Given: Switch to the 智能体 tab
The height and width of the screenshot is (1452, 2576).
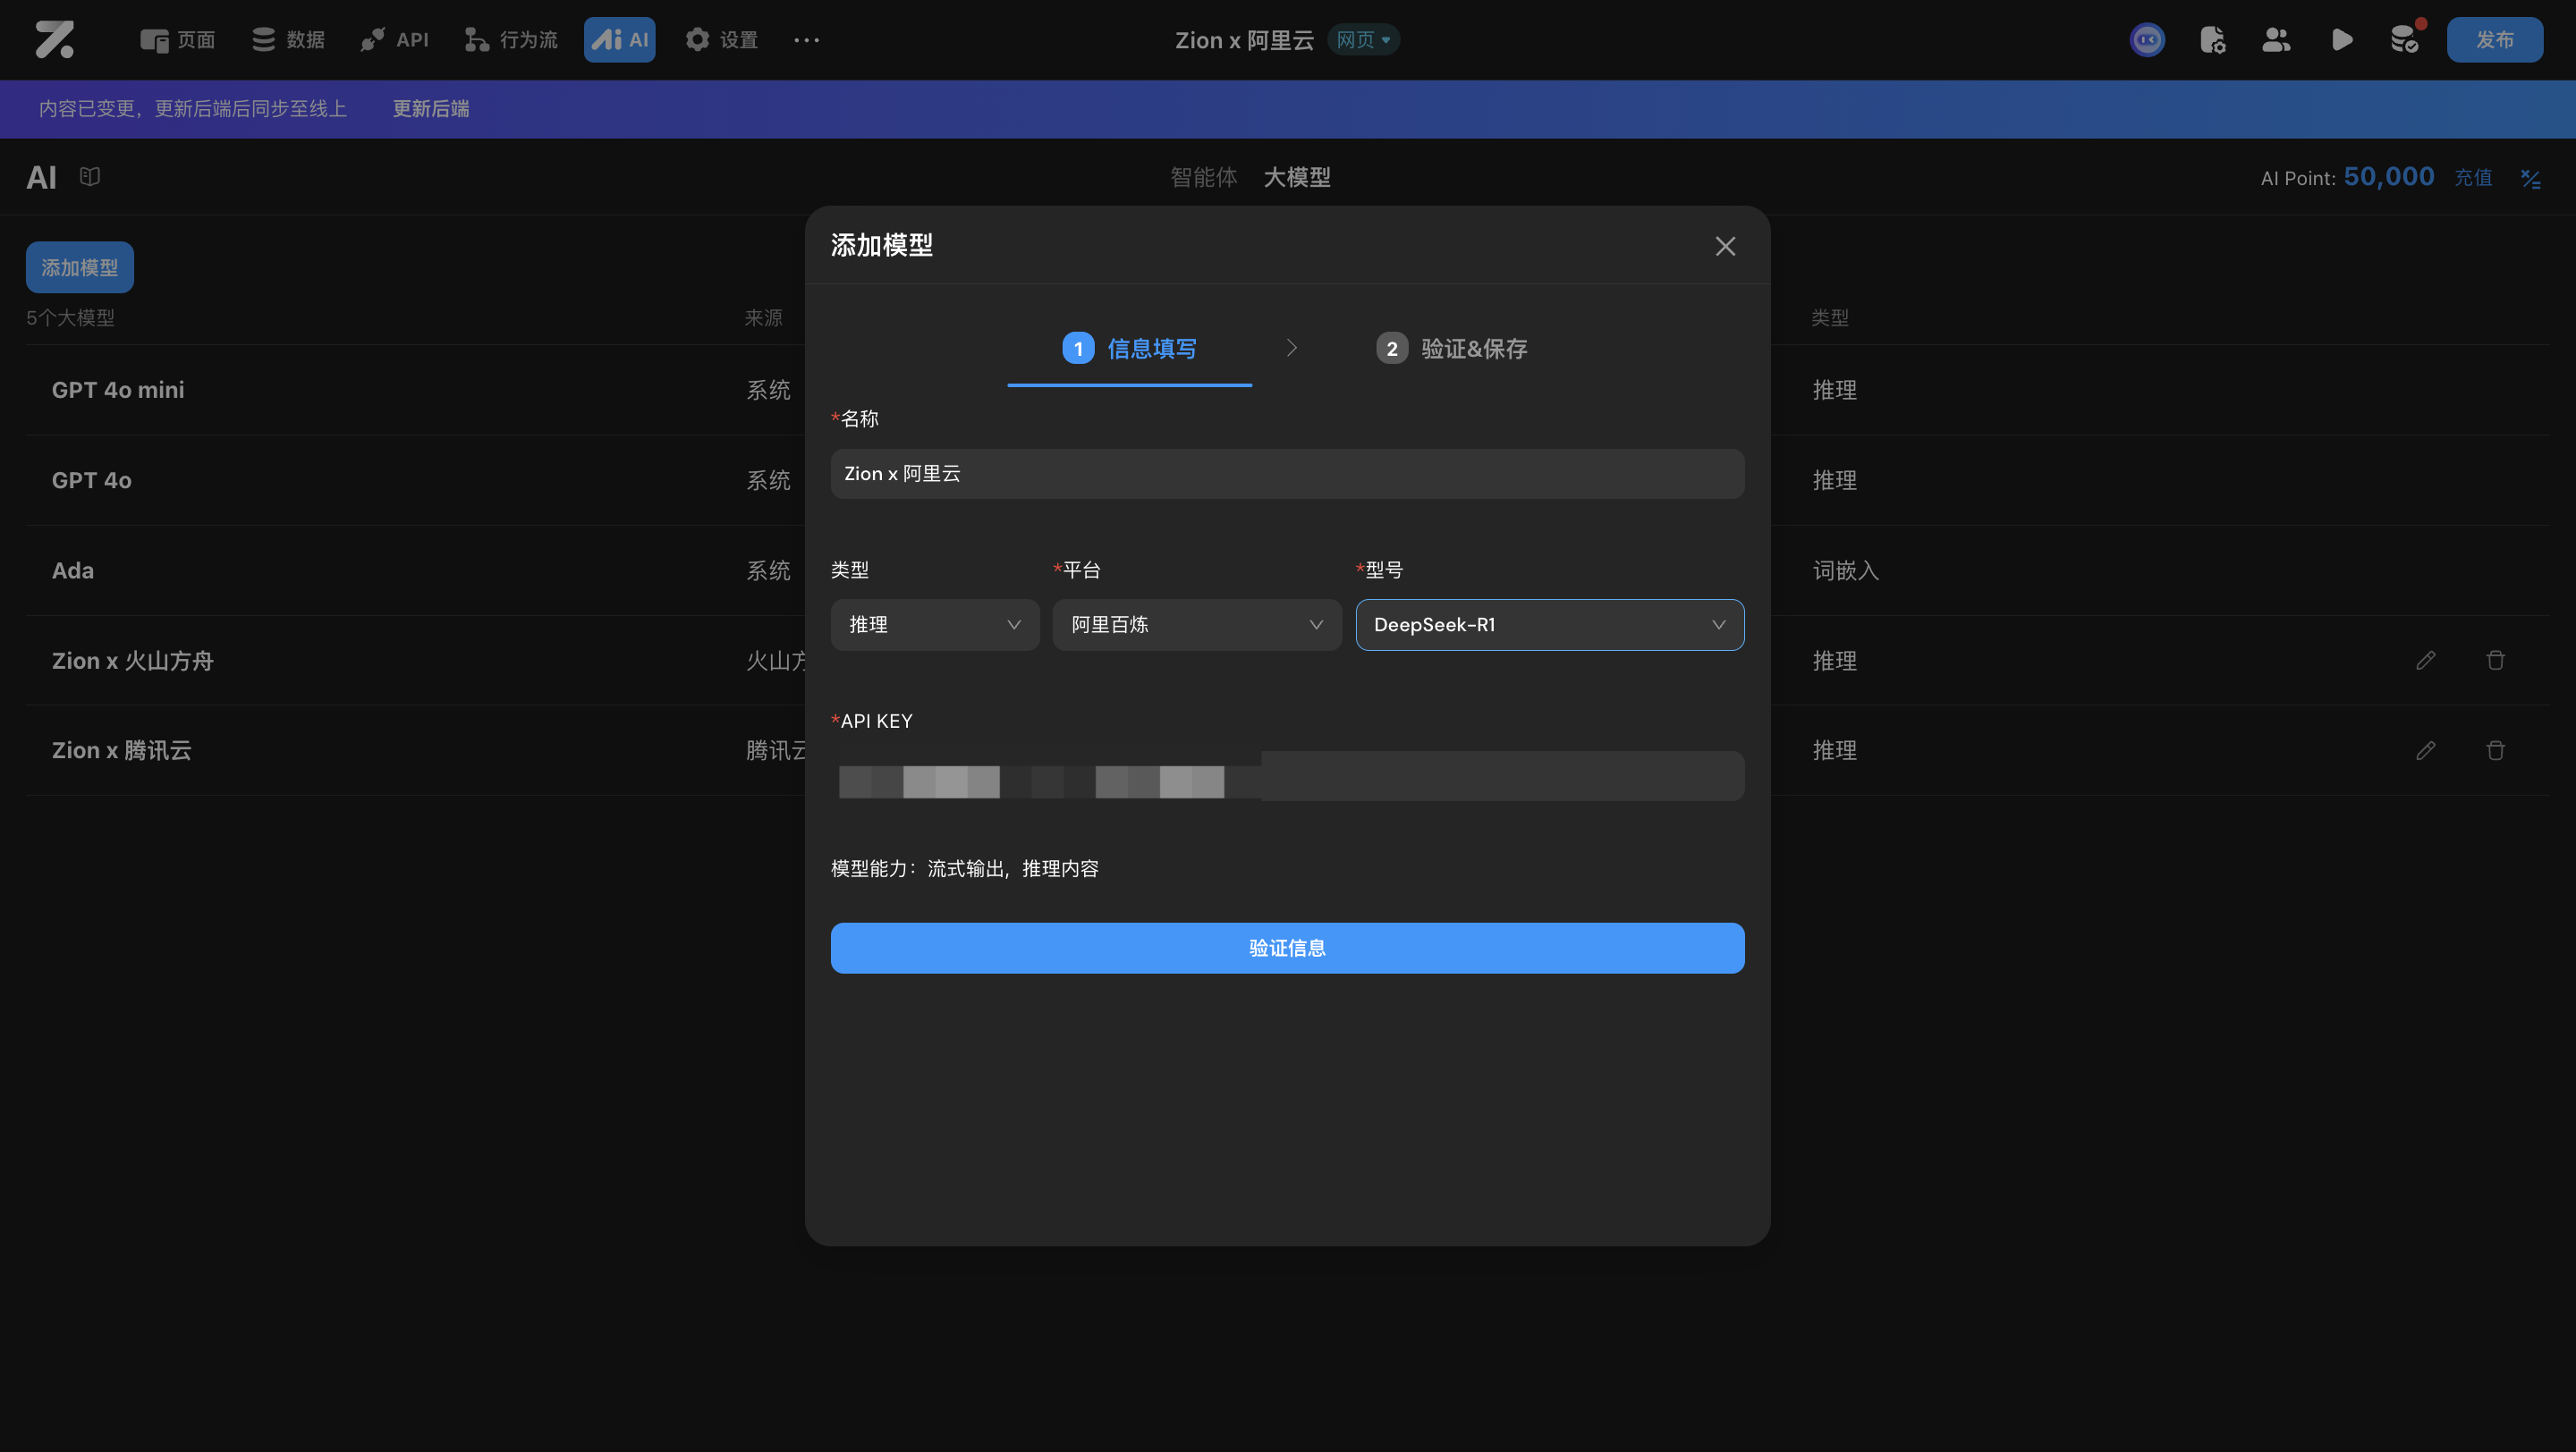Looking at the screenshot, I should point(1204,177).
